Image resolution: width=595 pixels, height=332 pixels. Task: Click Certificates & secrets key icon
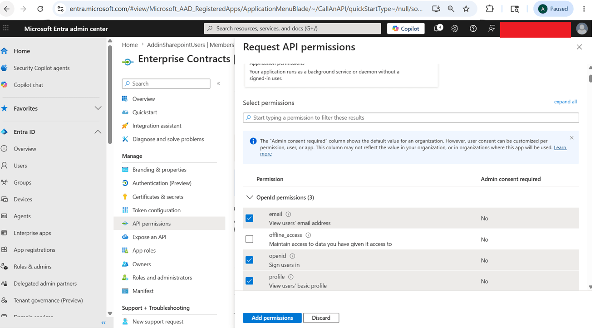(x=126, y=197)
